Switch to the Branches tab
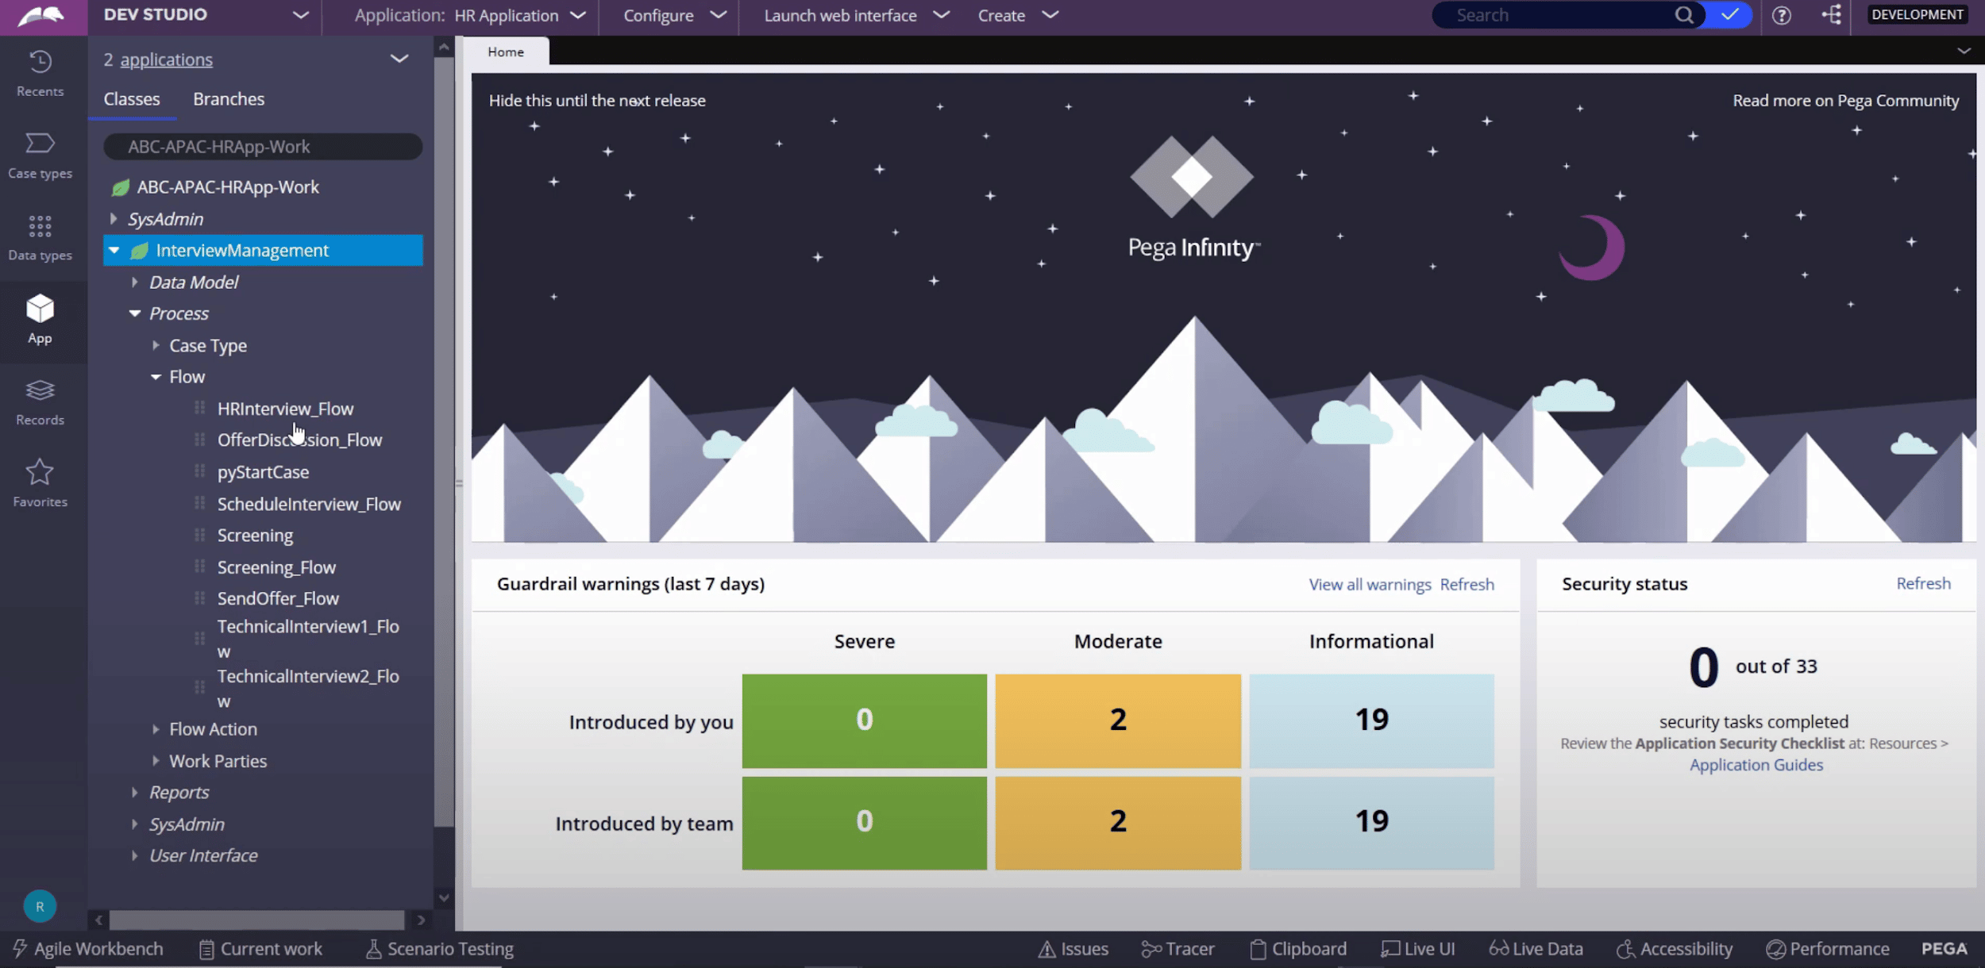The image size is (1985, 968). click(x=229, y=99)
